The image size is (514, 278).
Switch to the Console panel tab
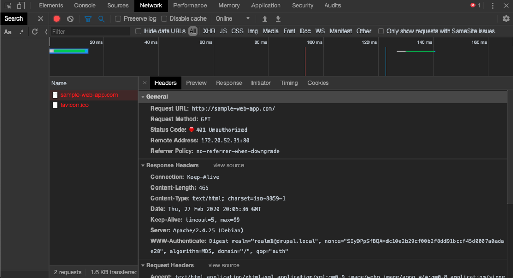(85, 6)
